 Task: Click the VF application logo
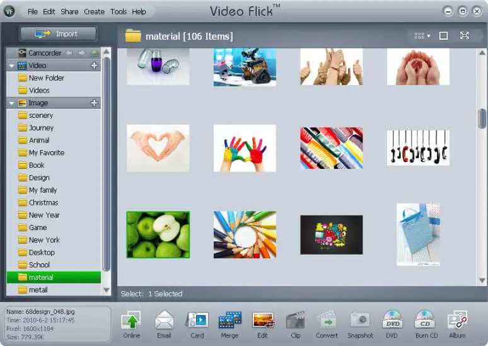click(x=9, y=11)
